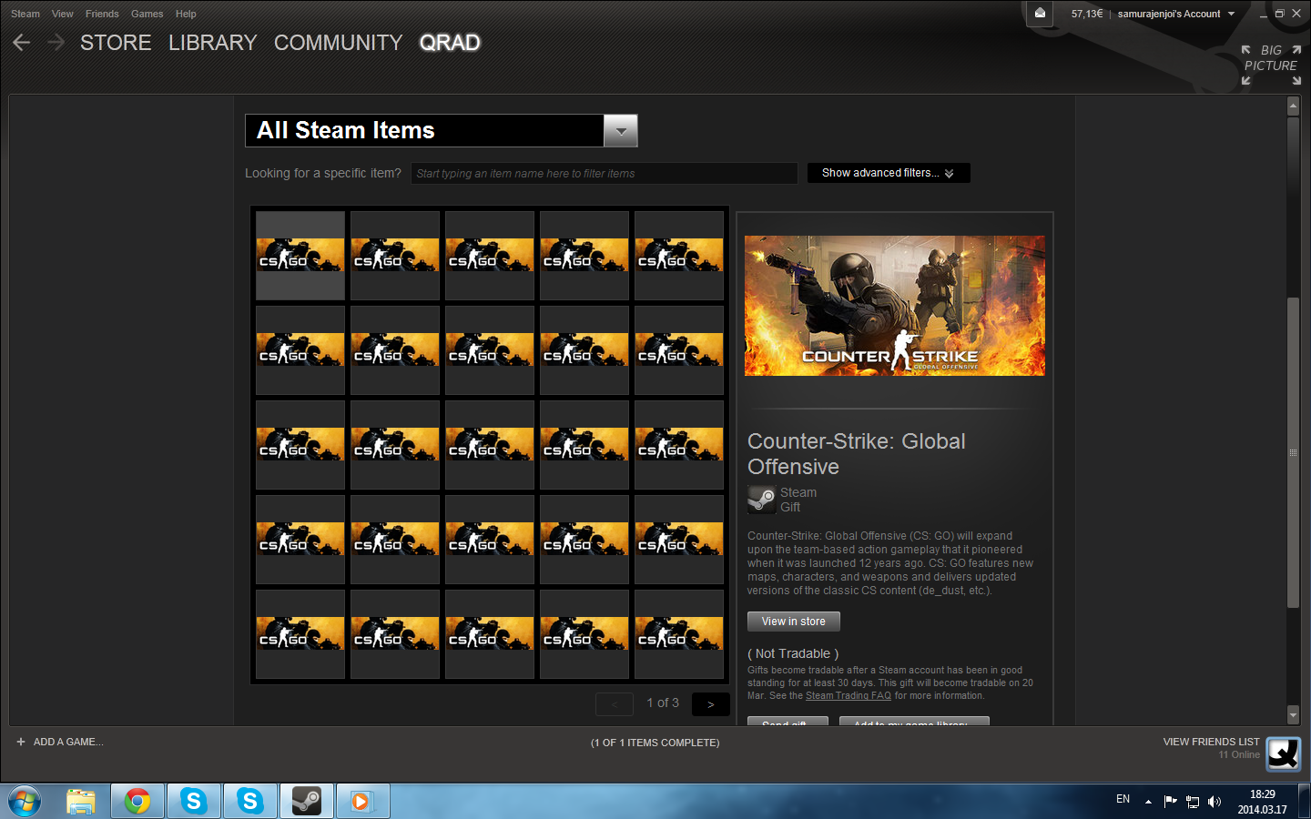Image resolution: width=1311 pixels, height=819 pixels.
Task: Open media player taskbar icon
Action: coord(362,802)
